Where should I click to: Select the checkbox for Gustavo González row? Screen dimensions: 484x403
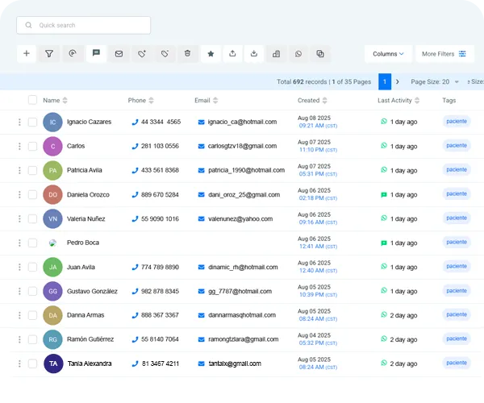[32, 292]
